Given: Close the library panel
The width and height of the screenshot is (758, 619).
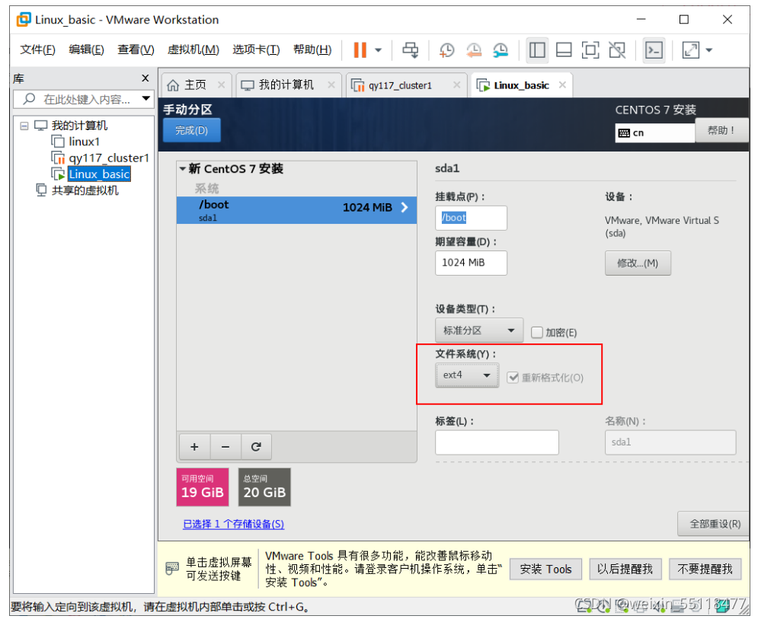Looking at the screenshot, I should [145, 78].
